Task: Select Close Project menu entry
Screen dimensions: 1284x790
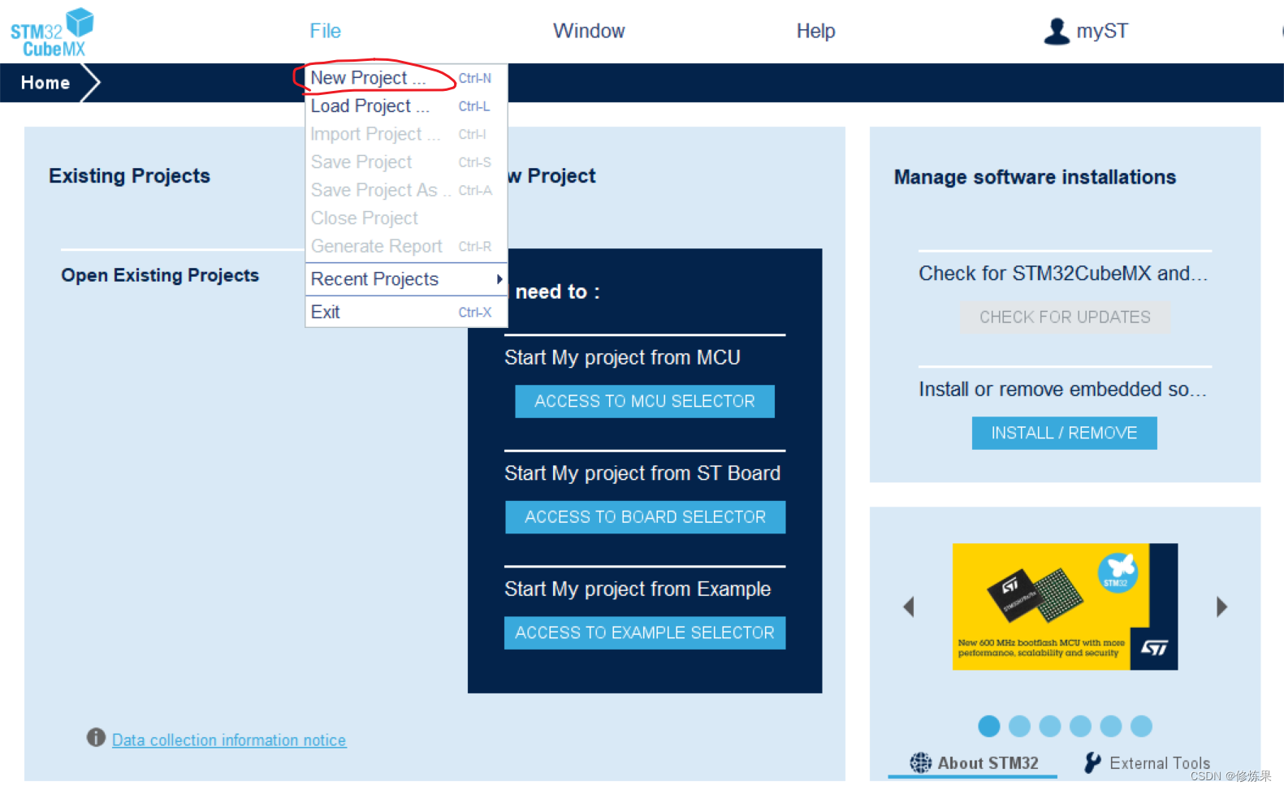Action: 406,218
